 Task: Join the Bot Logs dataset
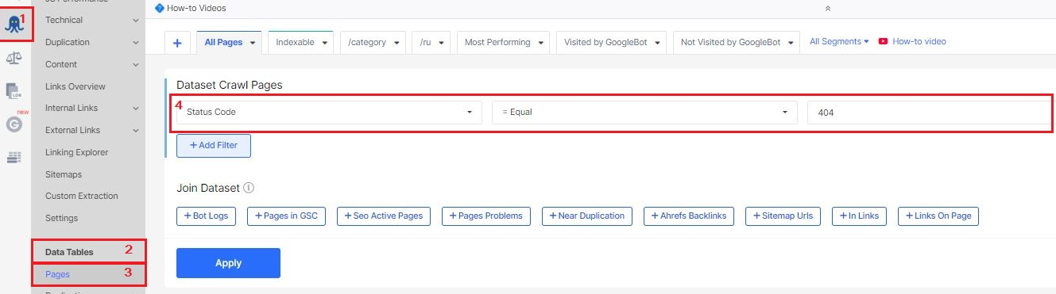206,216
